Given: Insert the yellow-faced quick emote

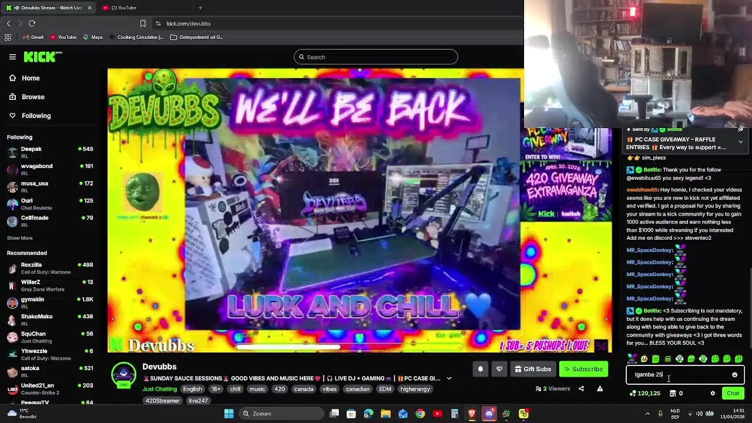Looking at the screenshot, I should coord(644,358).
